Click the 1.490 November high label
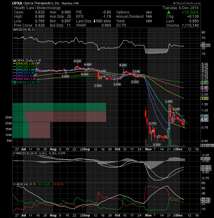214x218 pixels. (169, 102)
